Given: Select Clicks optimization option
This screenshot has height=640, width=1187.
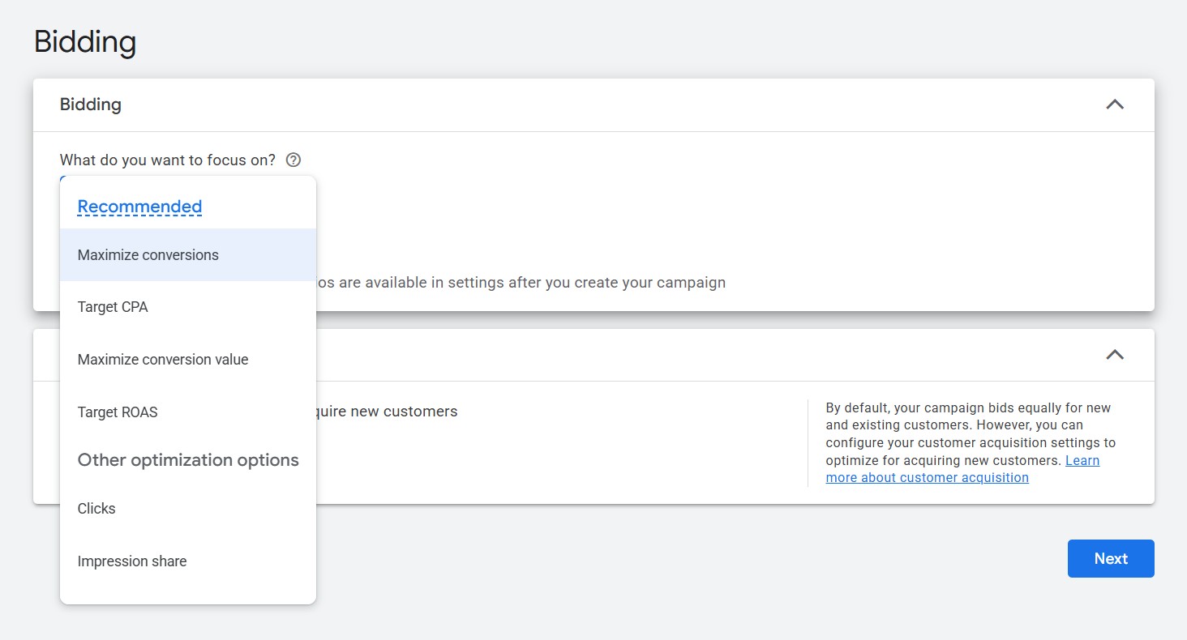Looking at the screenshot, I should (x=188, y=509).
